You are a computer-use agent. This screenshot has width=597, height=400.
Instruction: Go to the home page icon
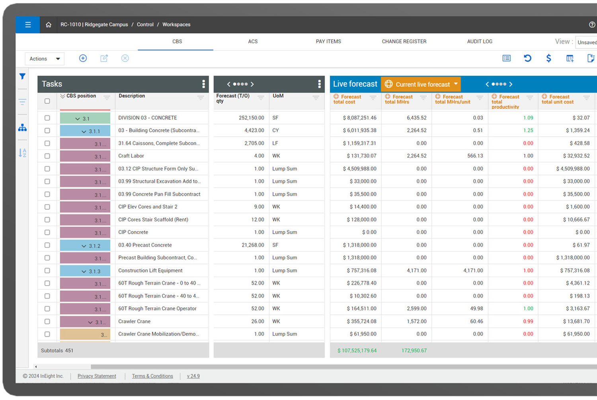click(49, 25)
